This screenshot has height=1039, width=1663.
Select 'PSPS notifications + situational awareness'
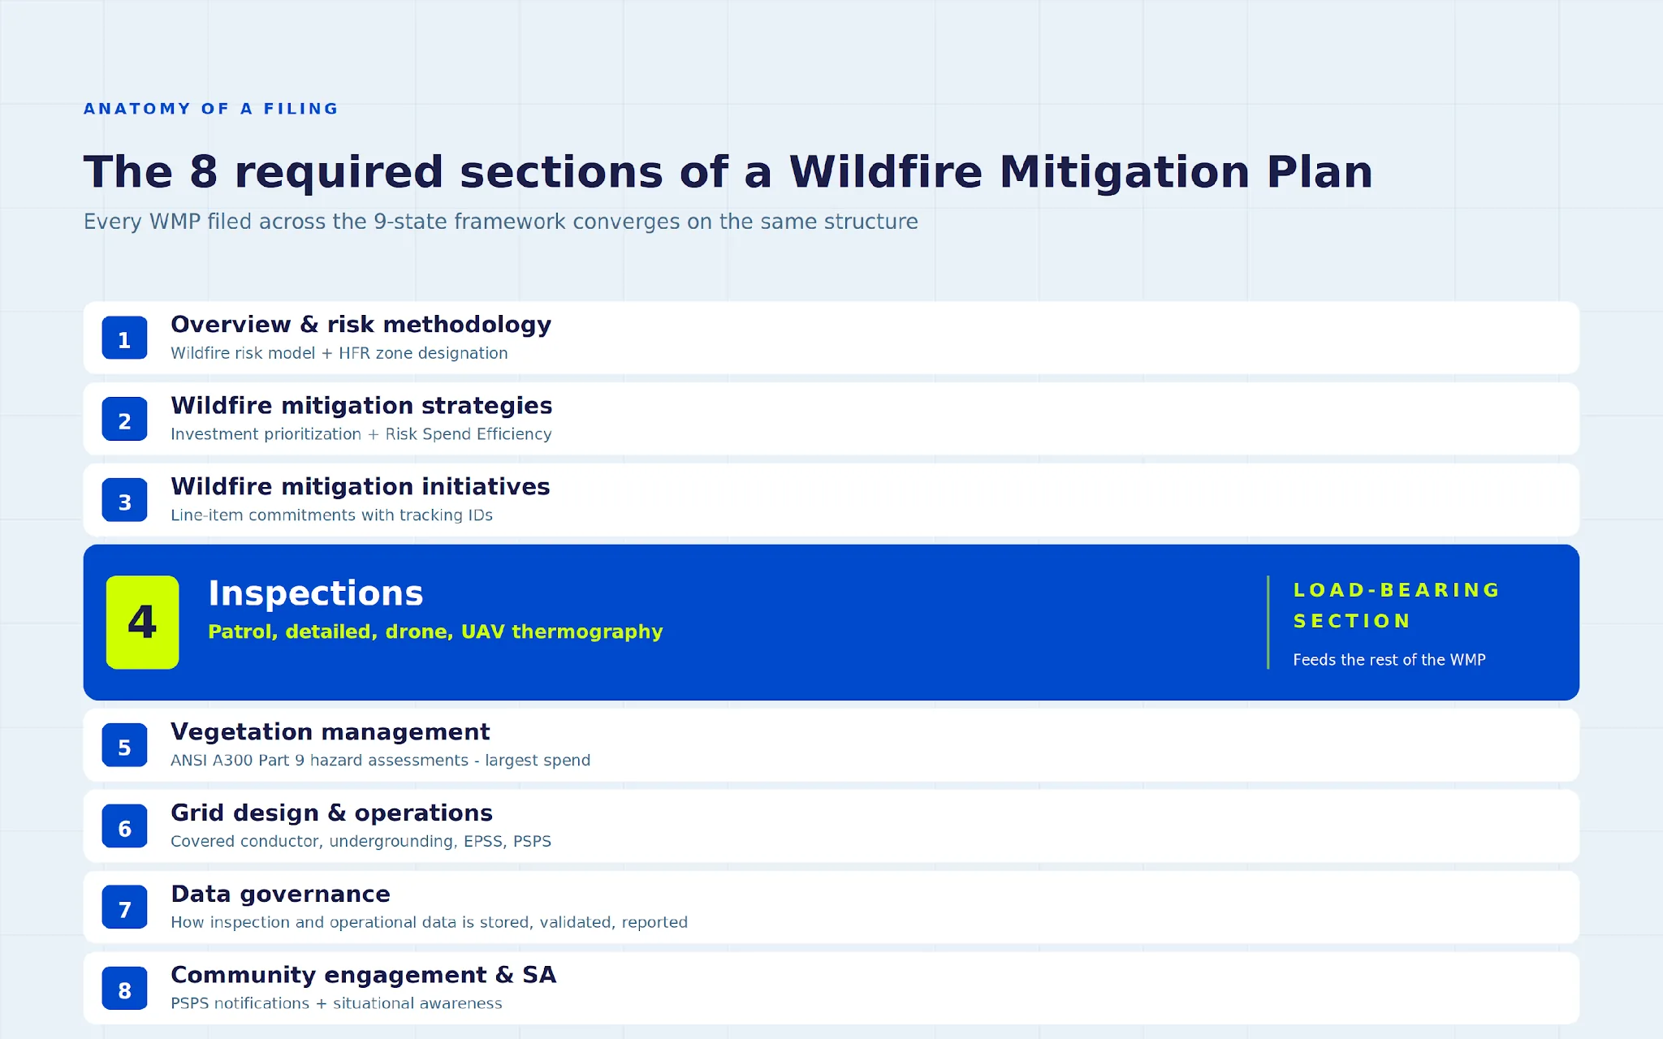click(336, 1003)
